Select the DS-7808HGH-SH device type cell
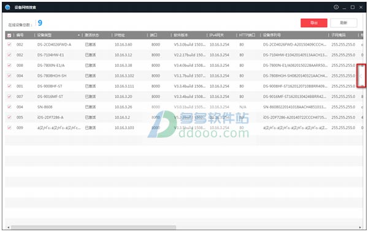This screenshot has width=368, height=232. tap(52, 75)
